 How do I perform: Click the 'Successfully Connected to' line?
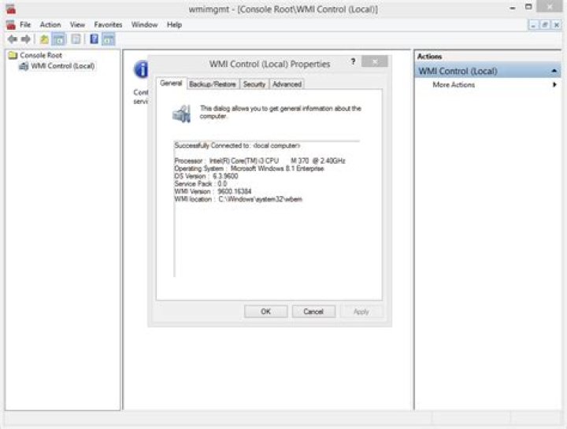(x=237, y=146)
